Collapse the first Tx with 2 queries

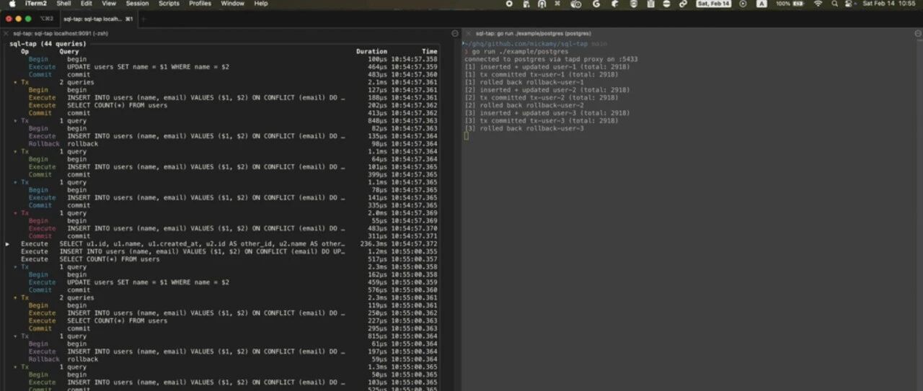pyautogui.click(x=15, y=82)
